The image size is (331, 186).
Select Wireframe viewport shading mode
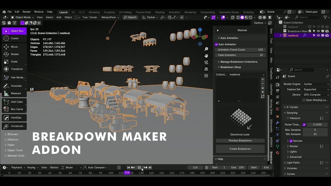pyautogui.click(x=238, y=17)
